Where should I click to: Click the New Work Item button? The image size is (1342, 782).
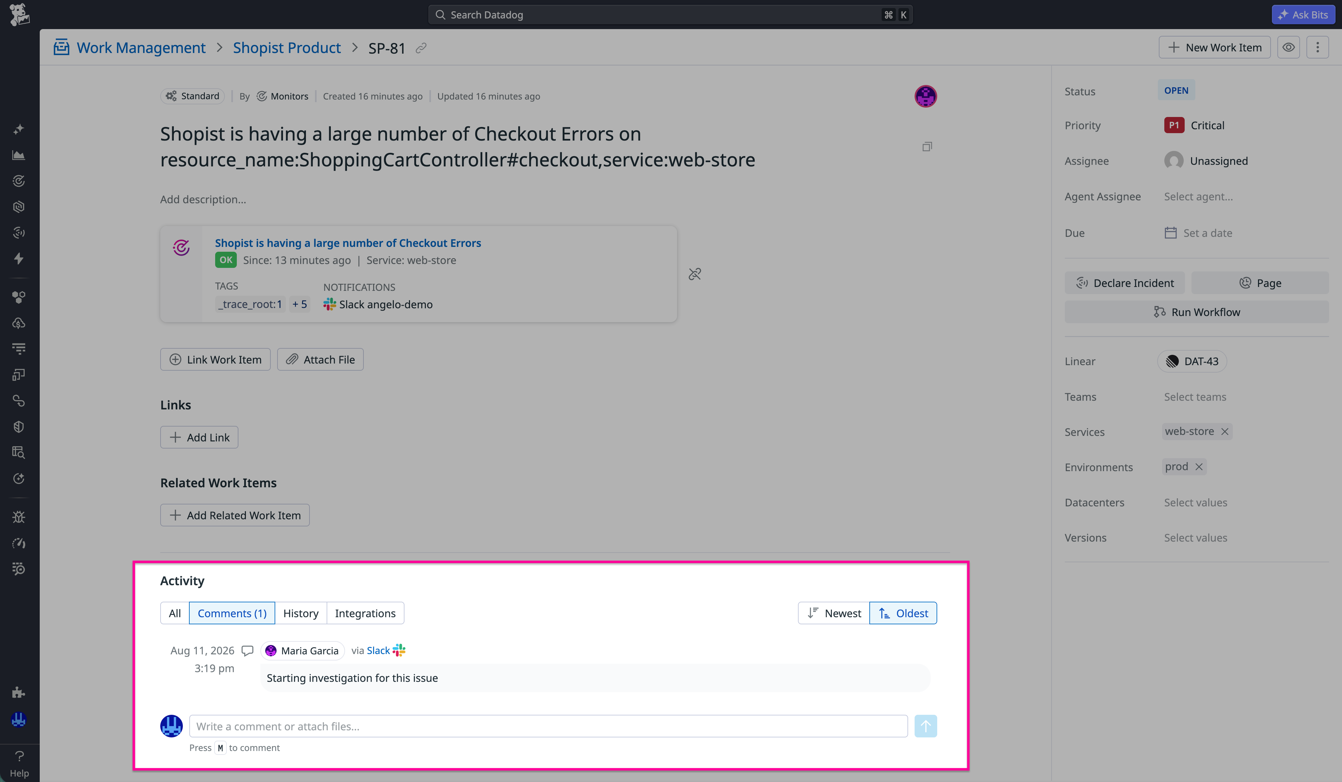pyautogui.click(x=1215, y=48)
